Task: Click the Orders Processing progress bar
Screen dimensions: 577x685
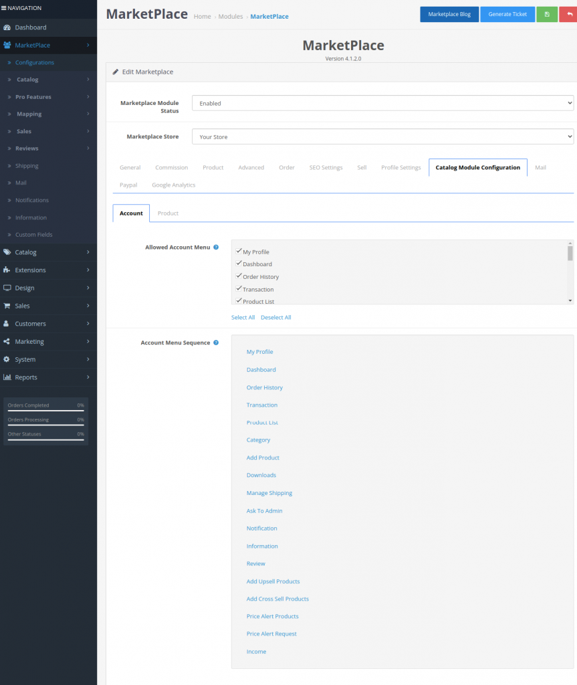Action: (x=46, y=425)
